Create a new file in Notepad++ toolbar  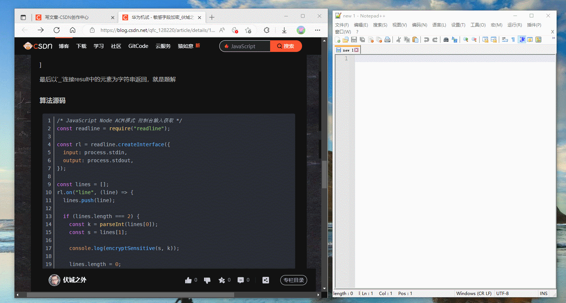tap(338, 40)
